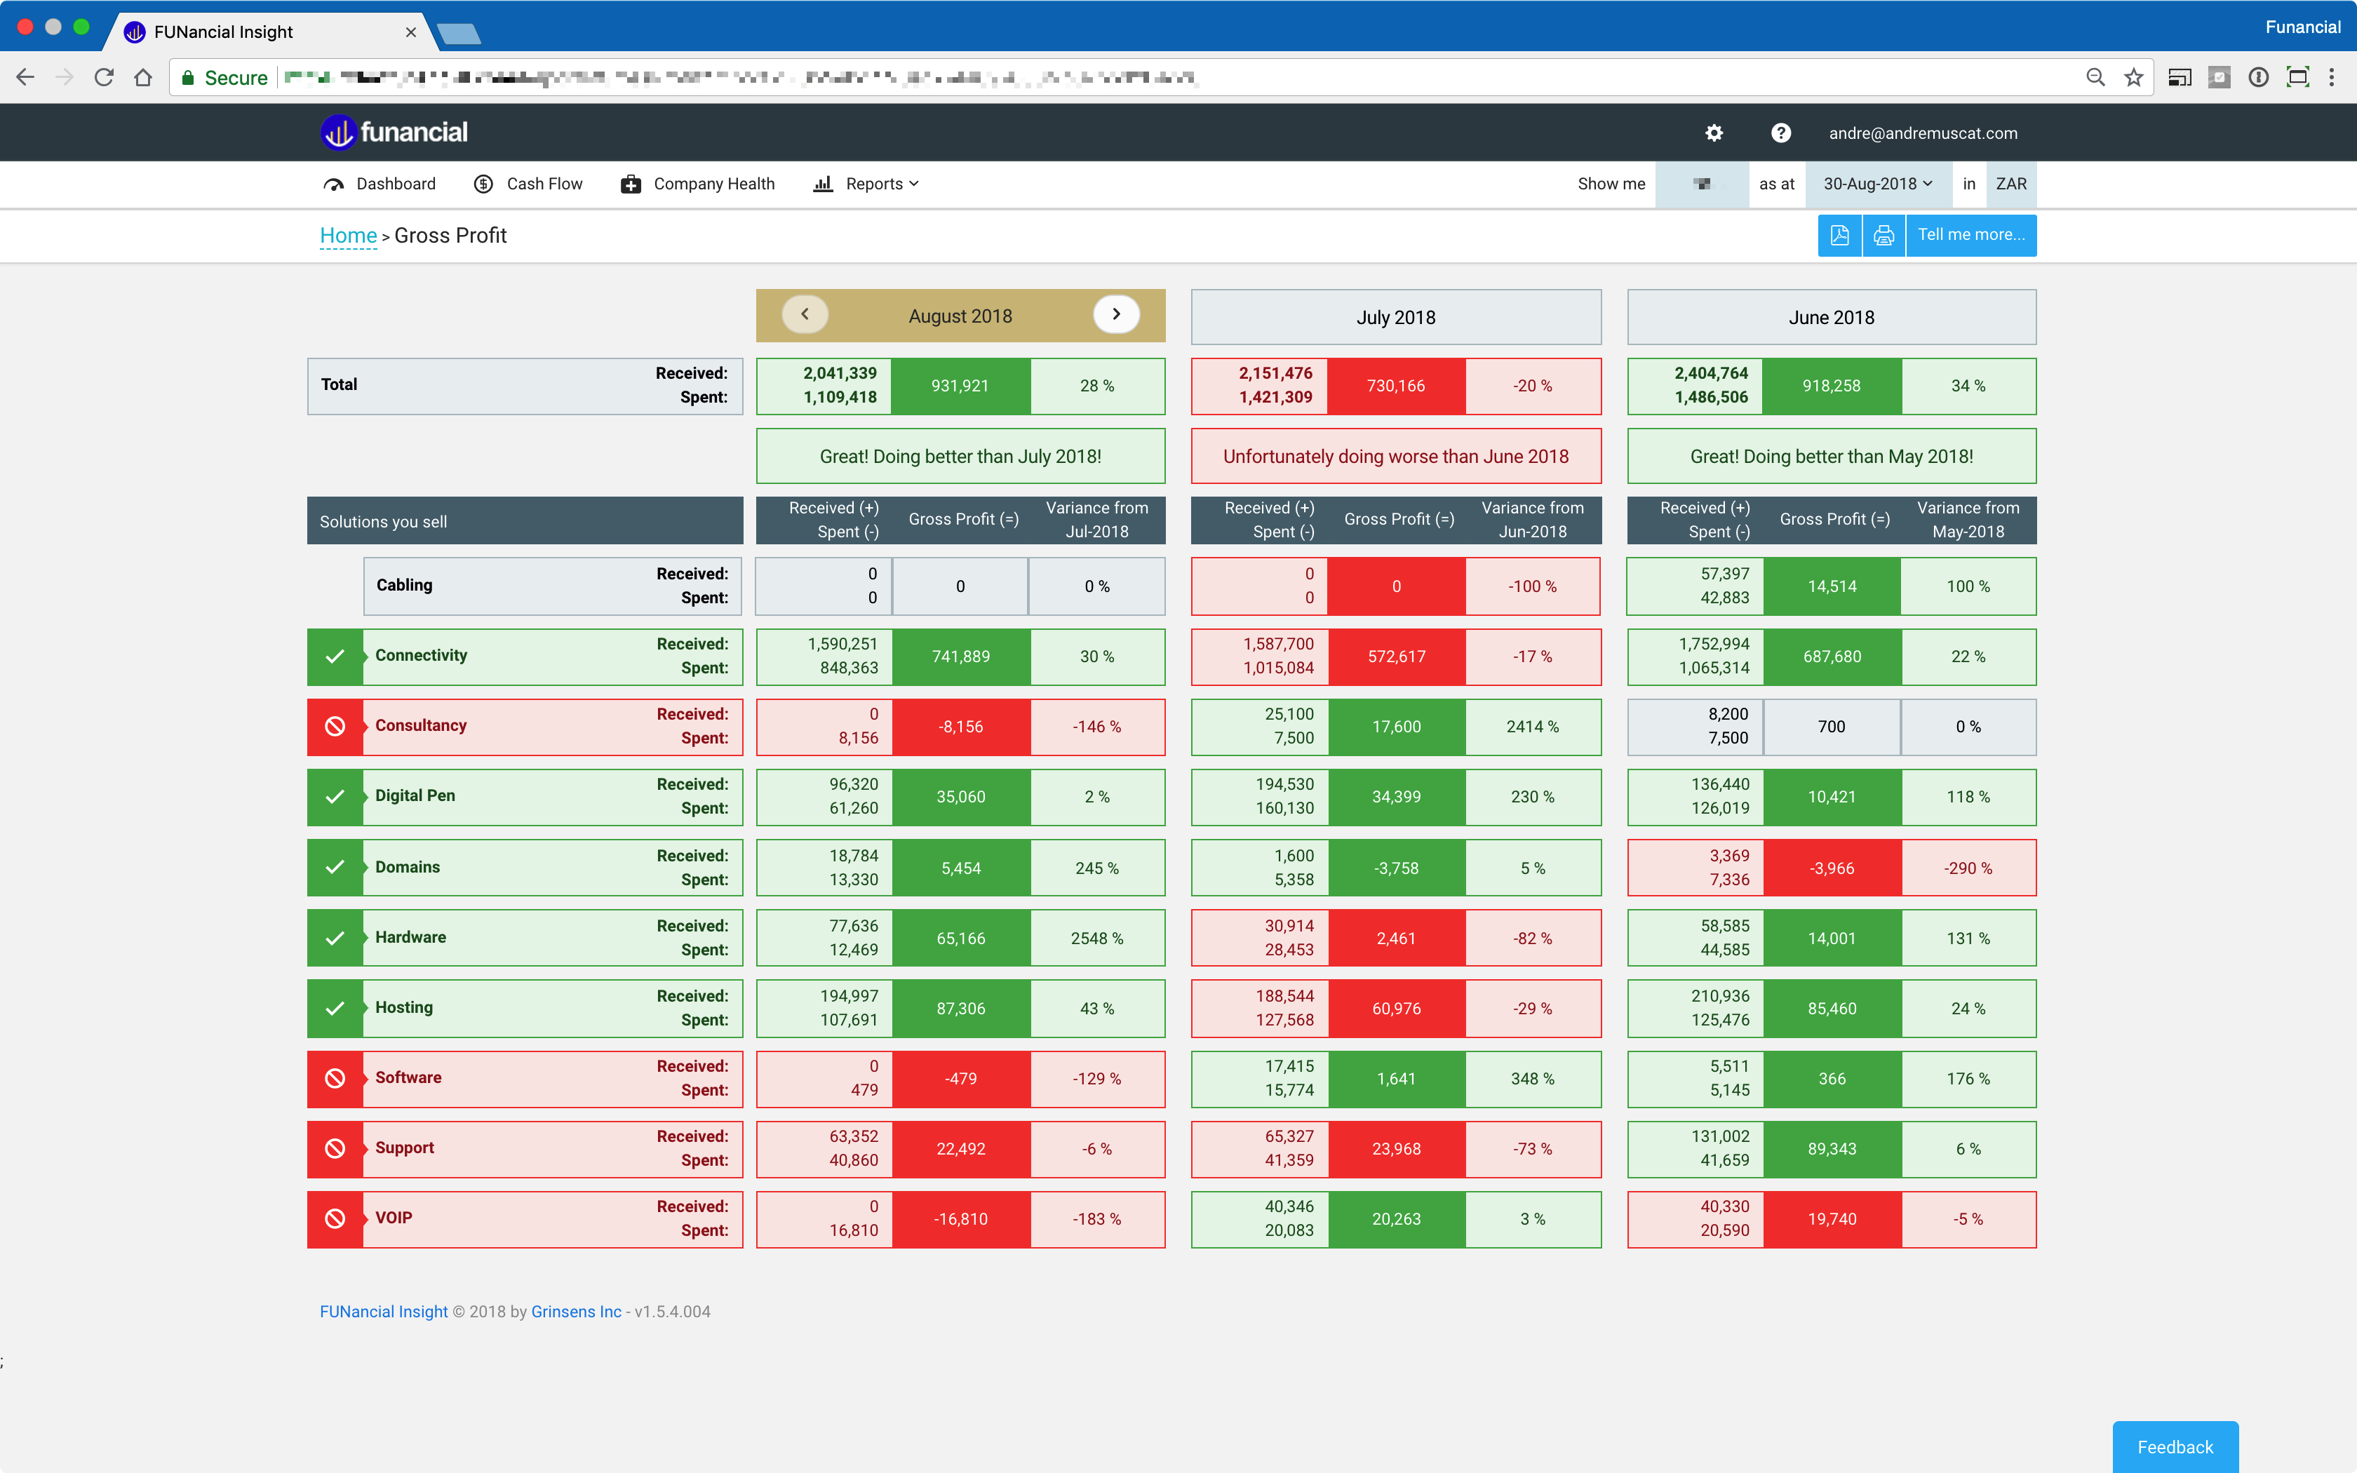Viewport: 2357px width, 1473px height.
Task: Open the help question mark icon
Action: 1780,133
